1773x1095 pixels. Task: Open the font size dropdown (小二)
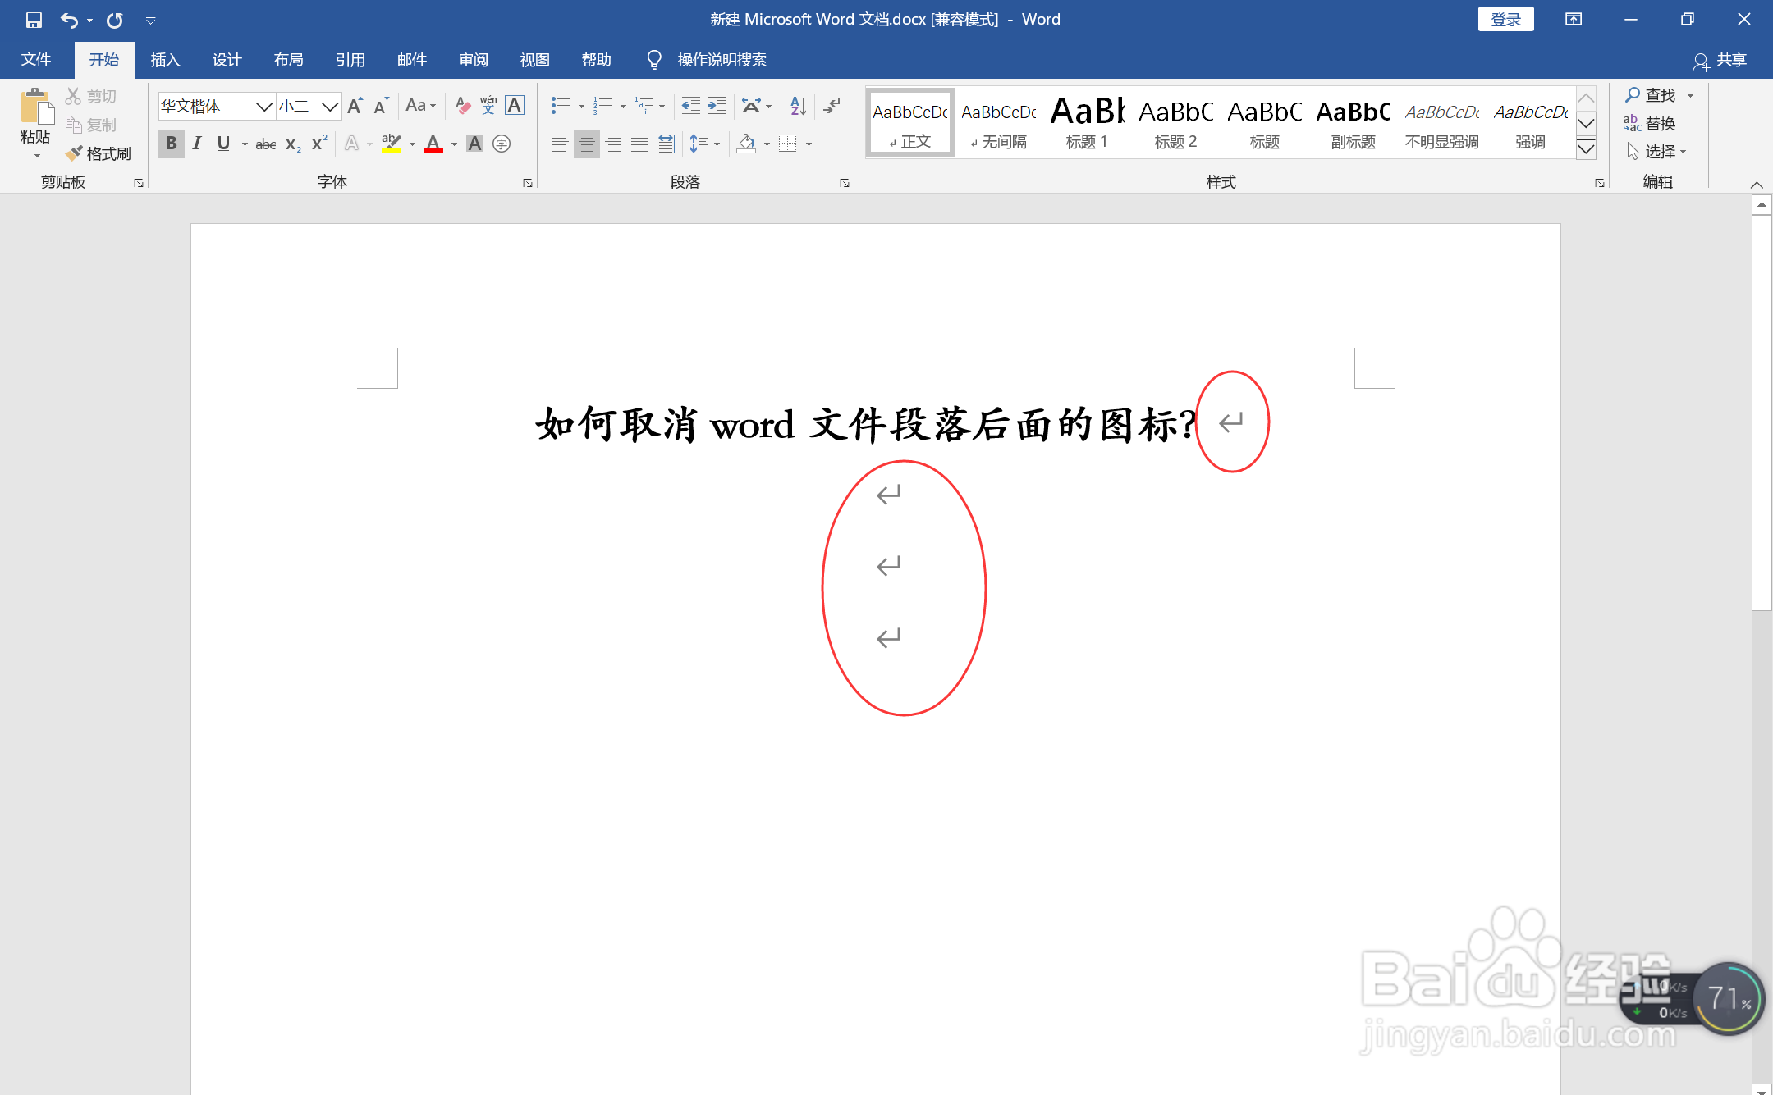[x=330, y=106]
